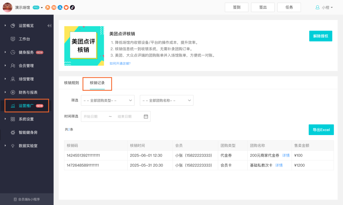Click the 工作台 workbench icon
Viewport: 343px width, 205px height.
click(13, 39)
